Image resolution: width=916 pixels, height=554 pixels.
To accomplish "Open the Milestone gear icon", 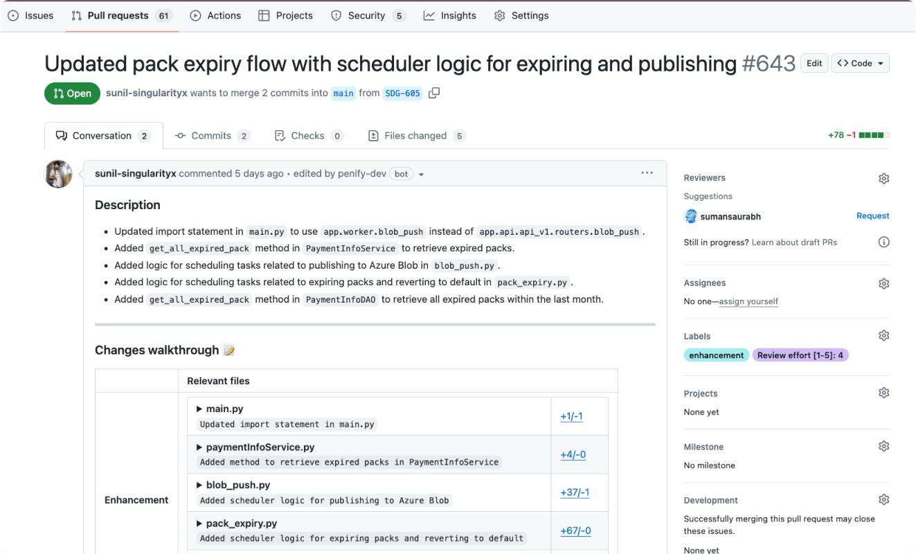I will click(883, 447).
